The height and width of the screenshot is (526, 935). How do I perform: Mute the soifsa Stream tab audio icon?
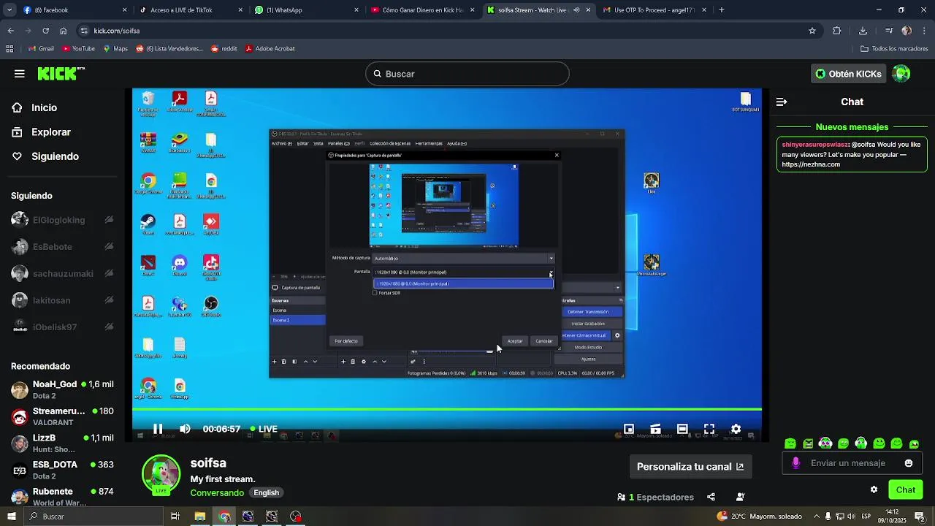(576, 10)
